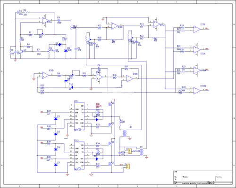Select resistor R7 symbol

(x=38, y=51)
